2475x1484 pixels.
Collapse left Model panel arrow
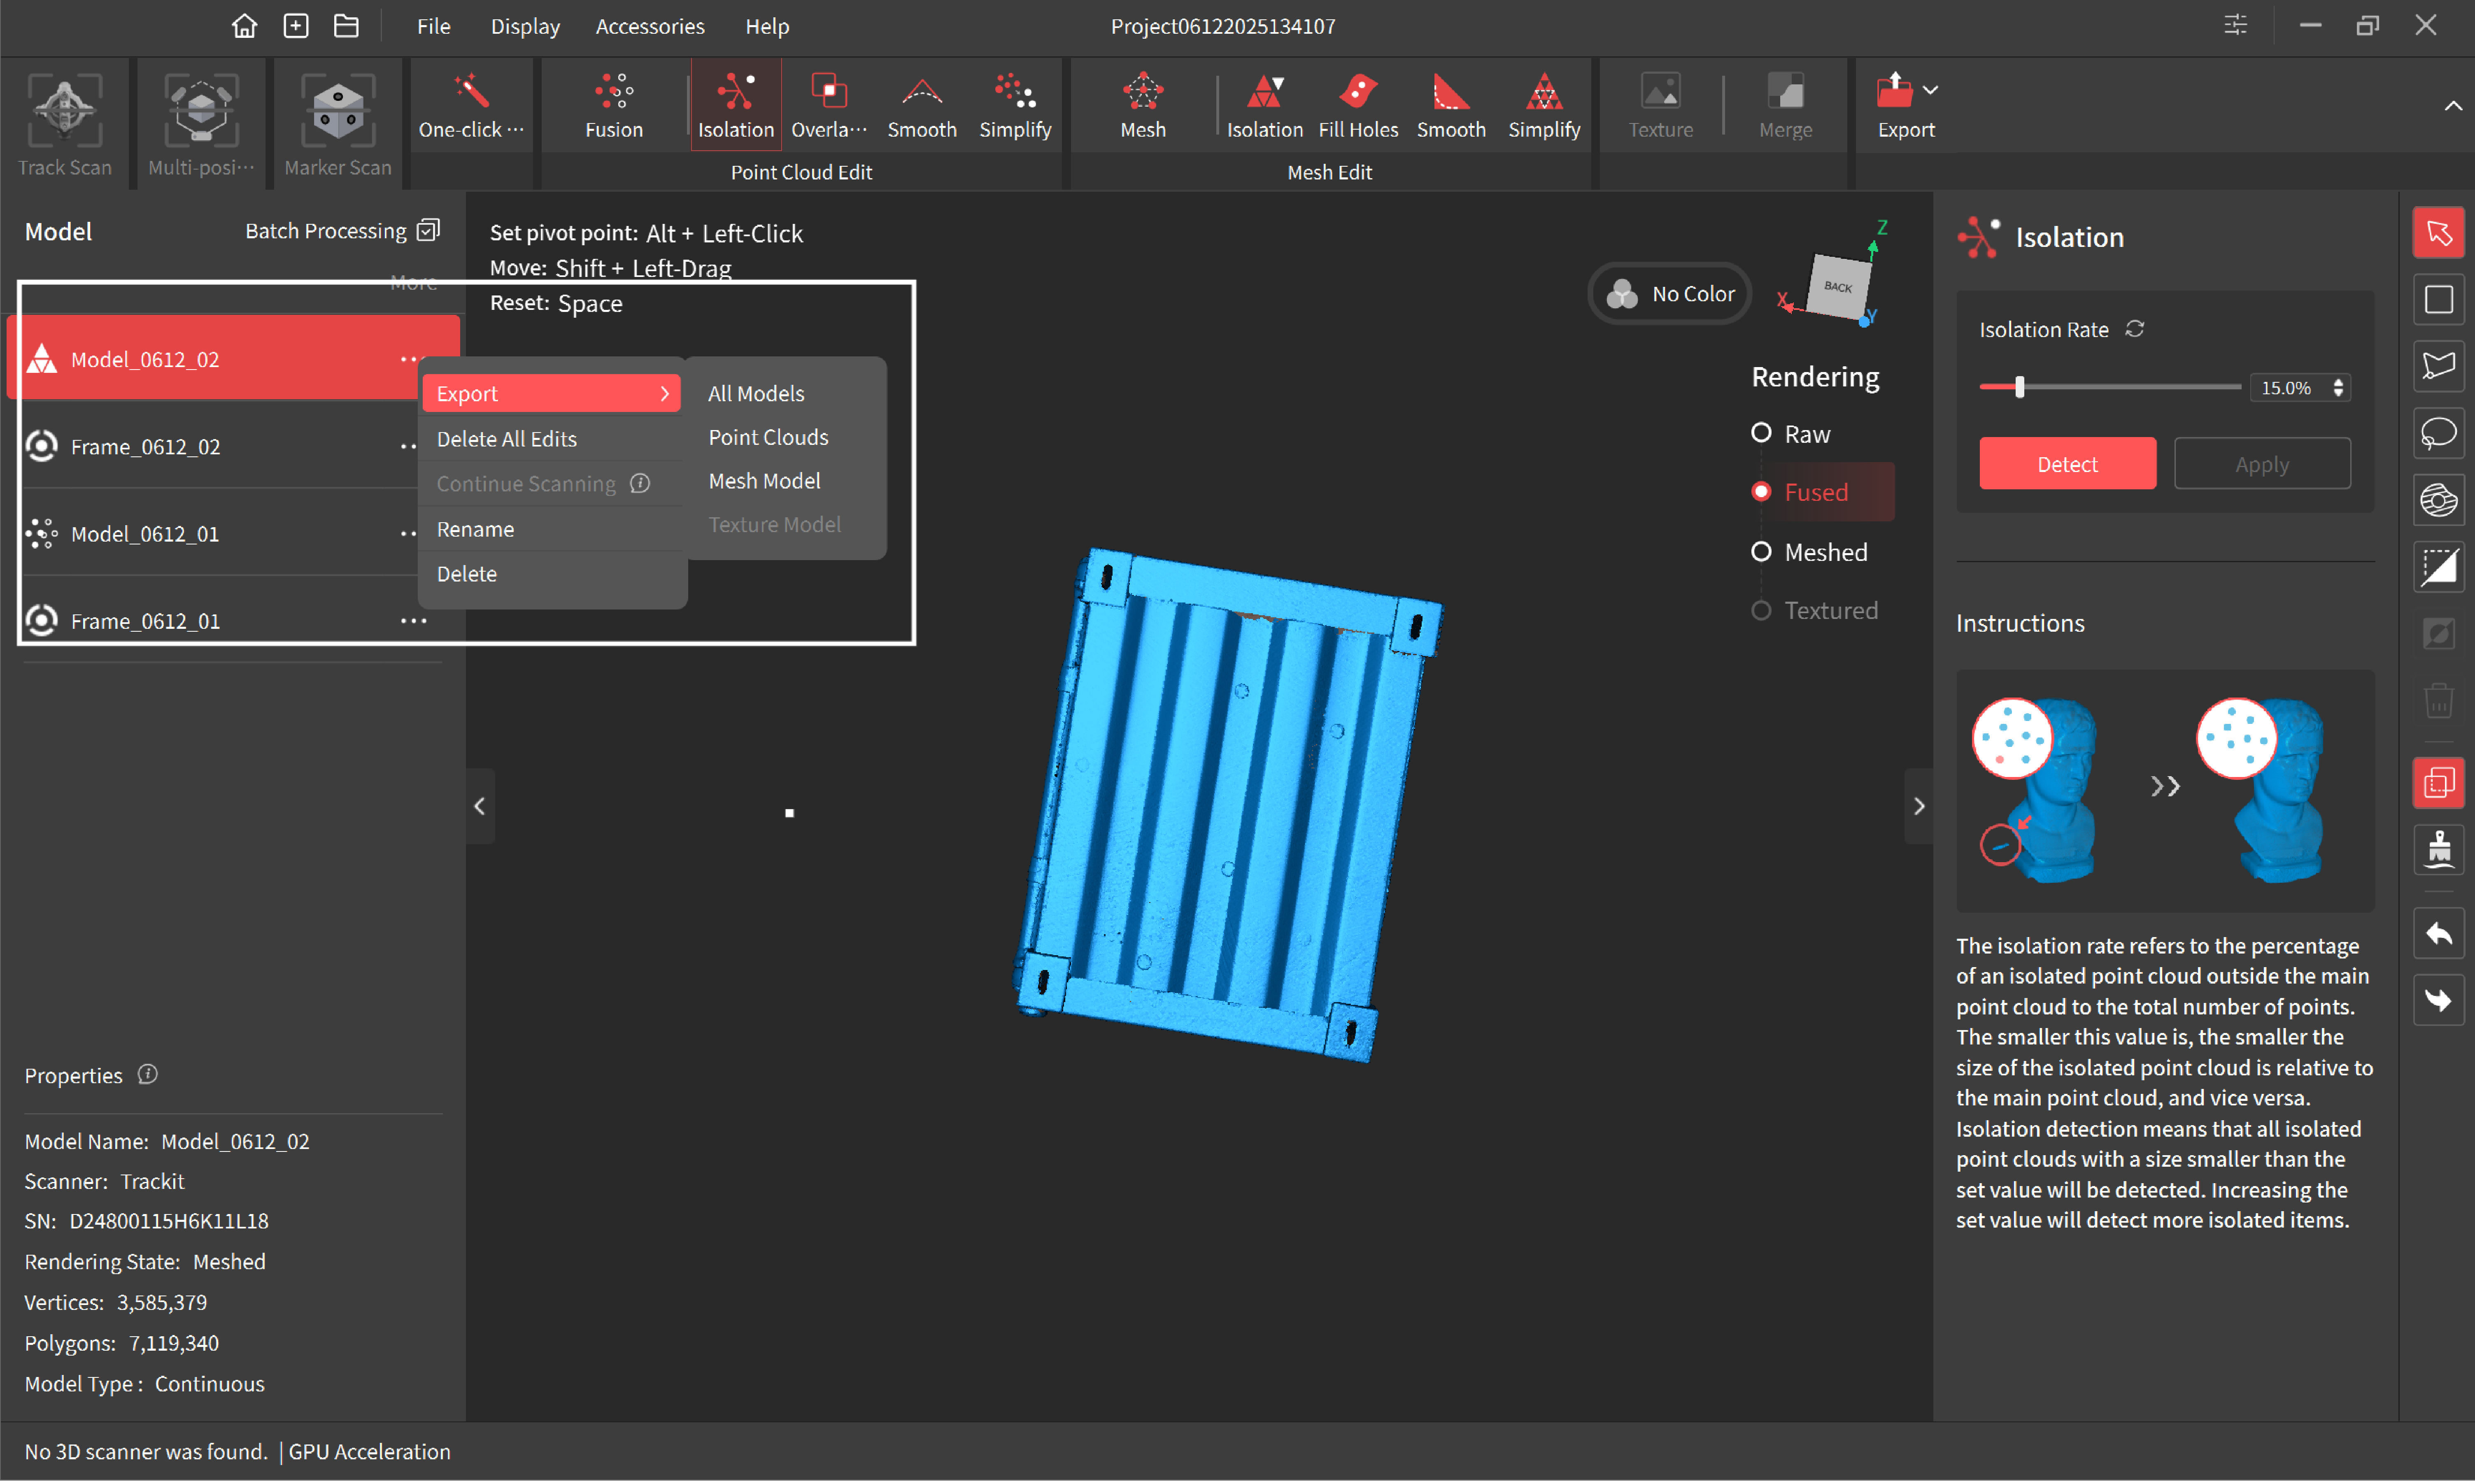pyautogui.click(x=480, y=806)
